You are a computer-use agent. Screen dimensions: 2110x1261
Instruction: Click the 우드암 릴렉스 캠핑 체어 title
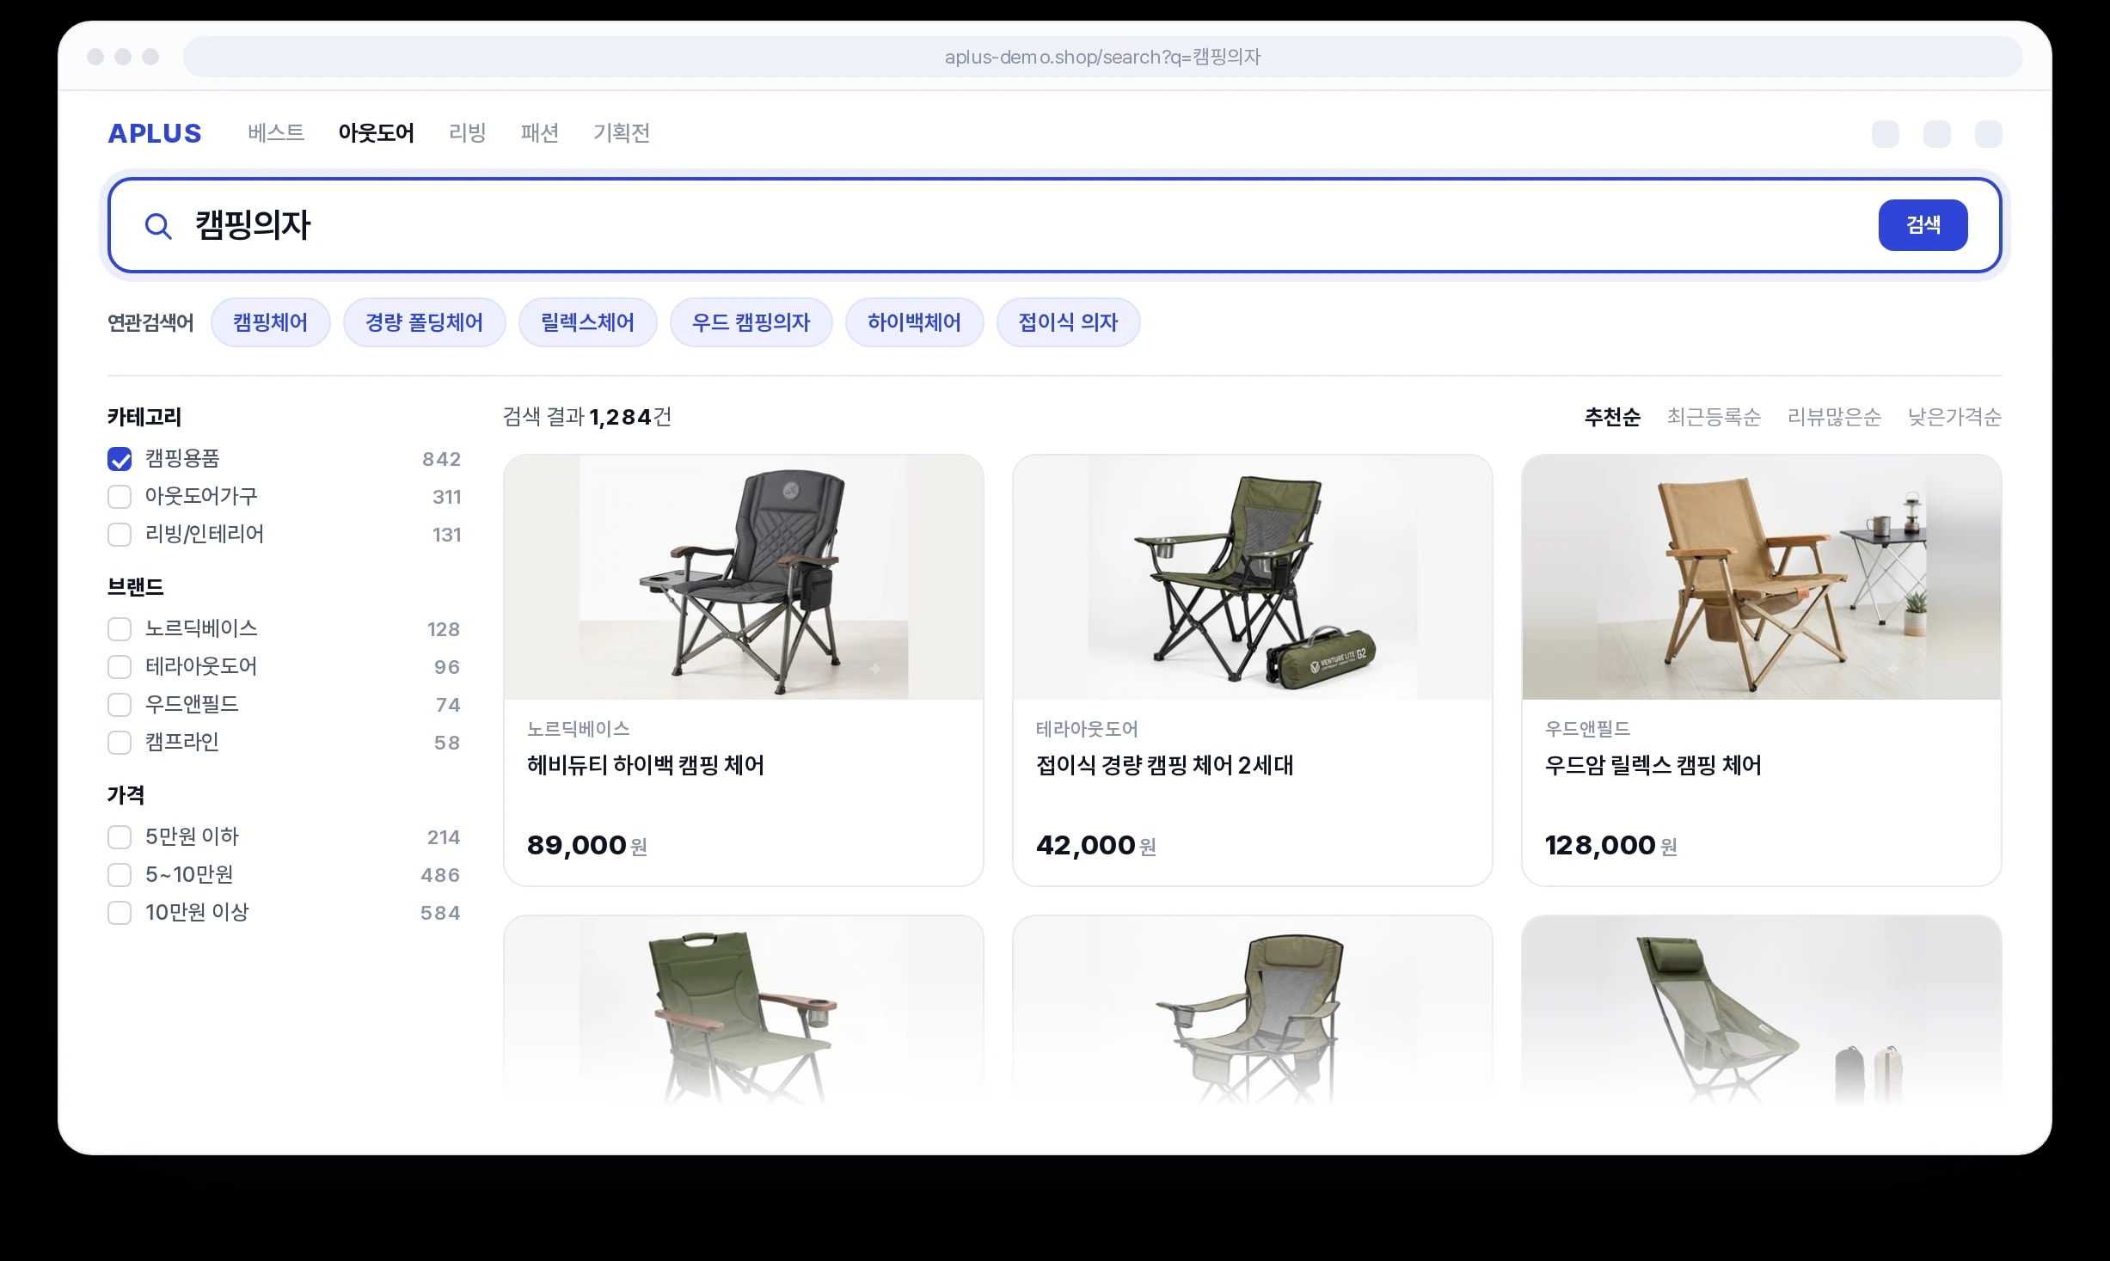pos(1653,765)
